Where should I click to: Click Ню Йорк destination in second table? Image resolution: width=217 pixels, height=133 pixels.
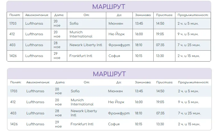pyautogui.click(x=116, y=102)
